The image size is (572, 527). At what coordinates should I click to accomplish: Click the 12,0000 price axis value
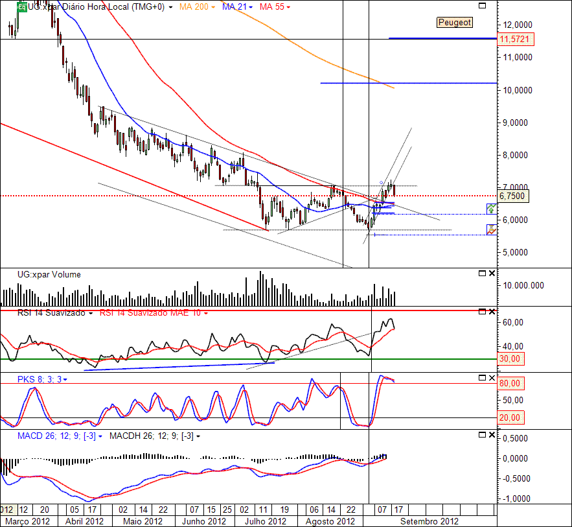point(518,25)
